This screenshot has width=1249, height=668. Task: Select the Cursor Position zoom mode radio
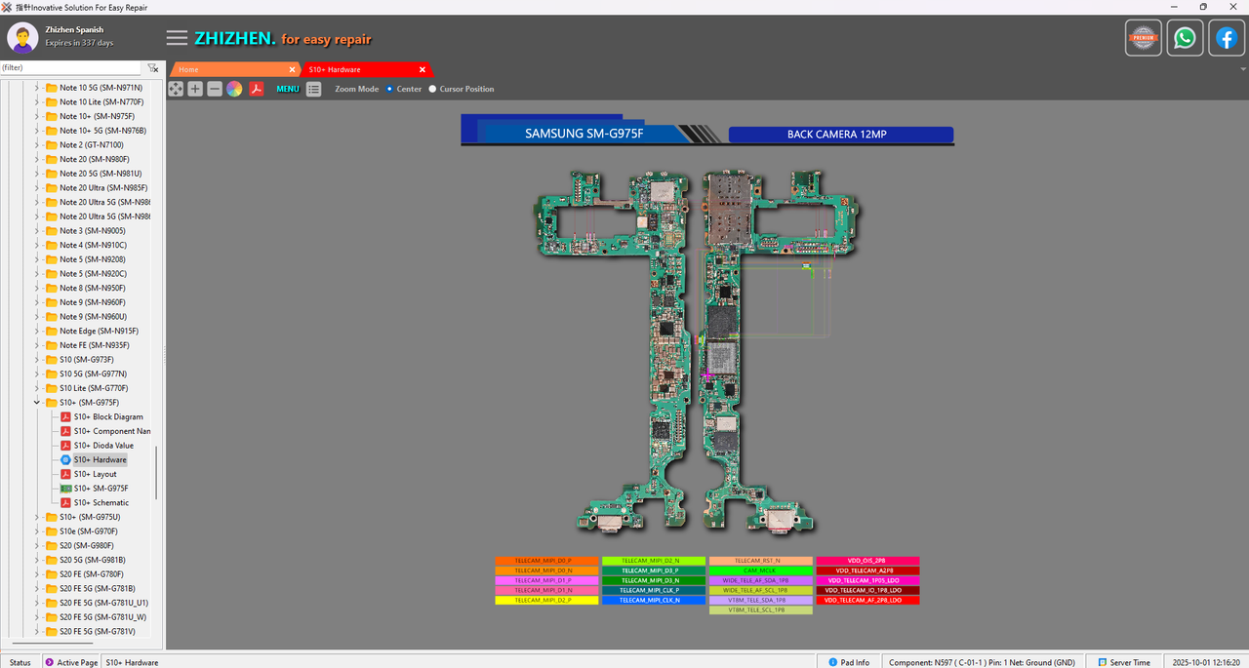[432, 89]
